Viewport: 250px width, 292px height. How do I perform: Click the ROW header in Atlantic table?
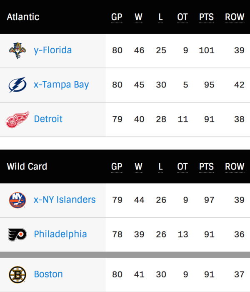235,17
